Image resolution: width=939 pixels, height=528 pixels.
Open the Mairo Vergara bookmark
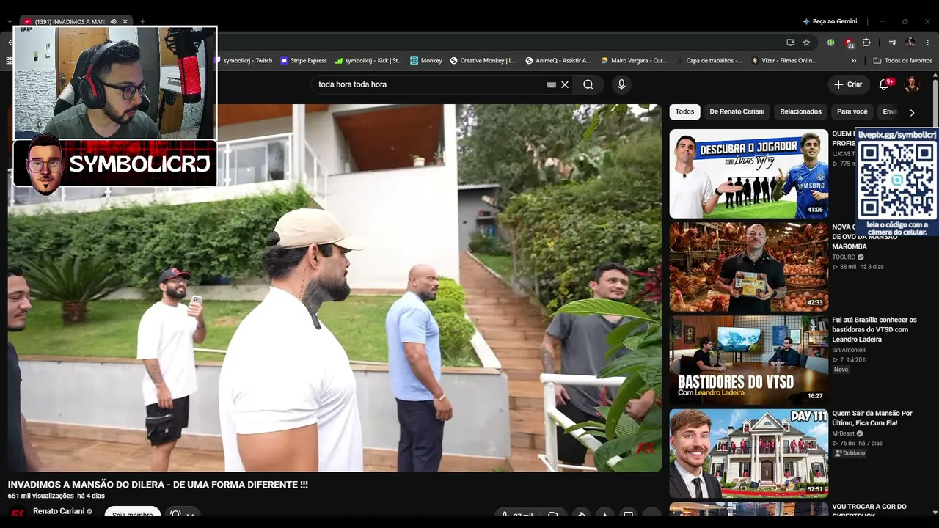(x=634, y=61)
